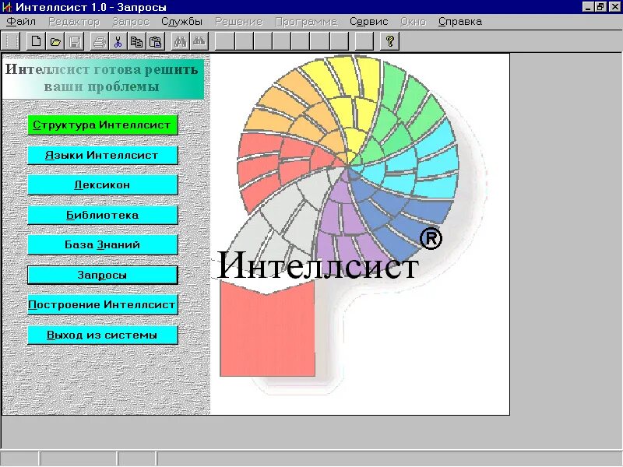Open the Библиотека section
Image resolution: width=623 pixels, height=467 pixels.
(x=103, y=216)
